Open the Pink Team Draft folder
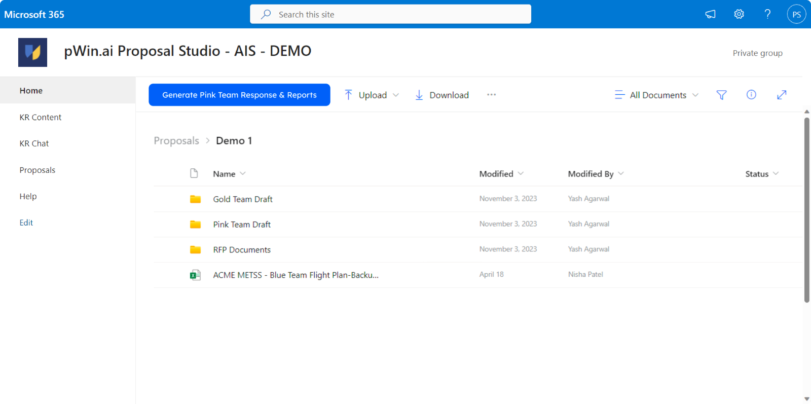 click(242, 225)
